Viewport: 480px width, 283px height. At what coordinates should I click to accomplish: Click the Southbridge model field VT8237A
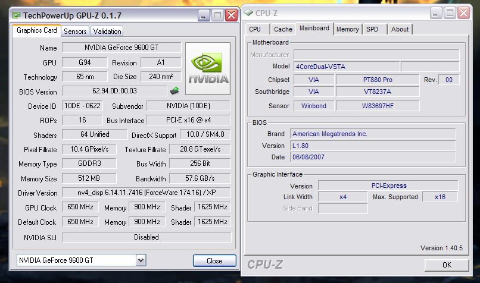(x=378, y=92)
